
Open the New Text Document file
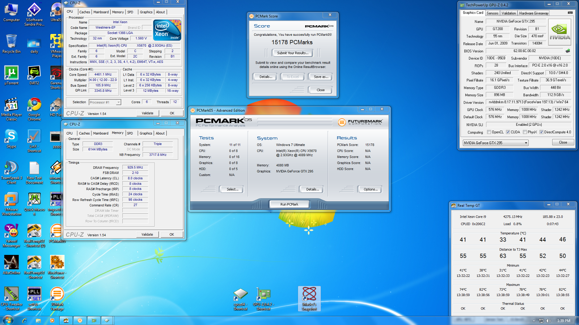point(34,172)
